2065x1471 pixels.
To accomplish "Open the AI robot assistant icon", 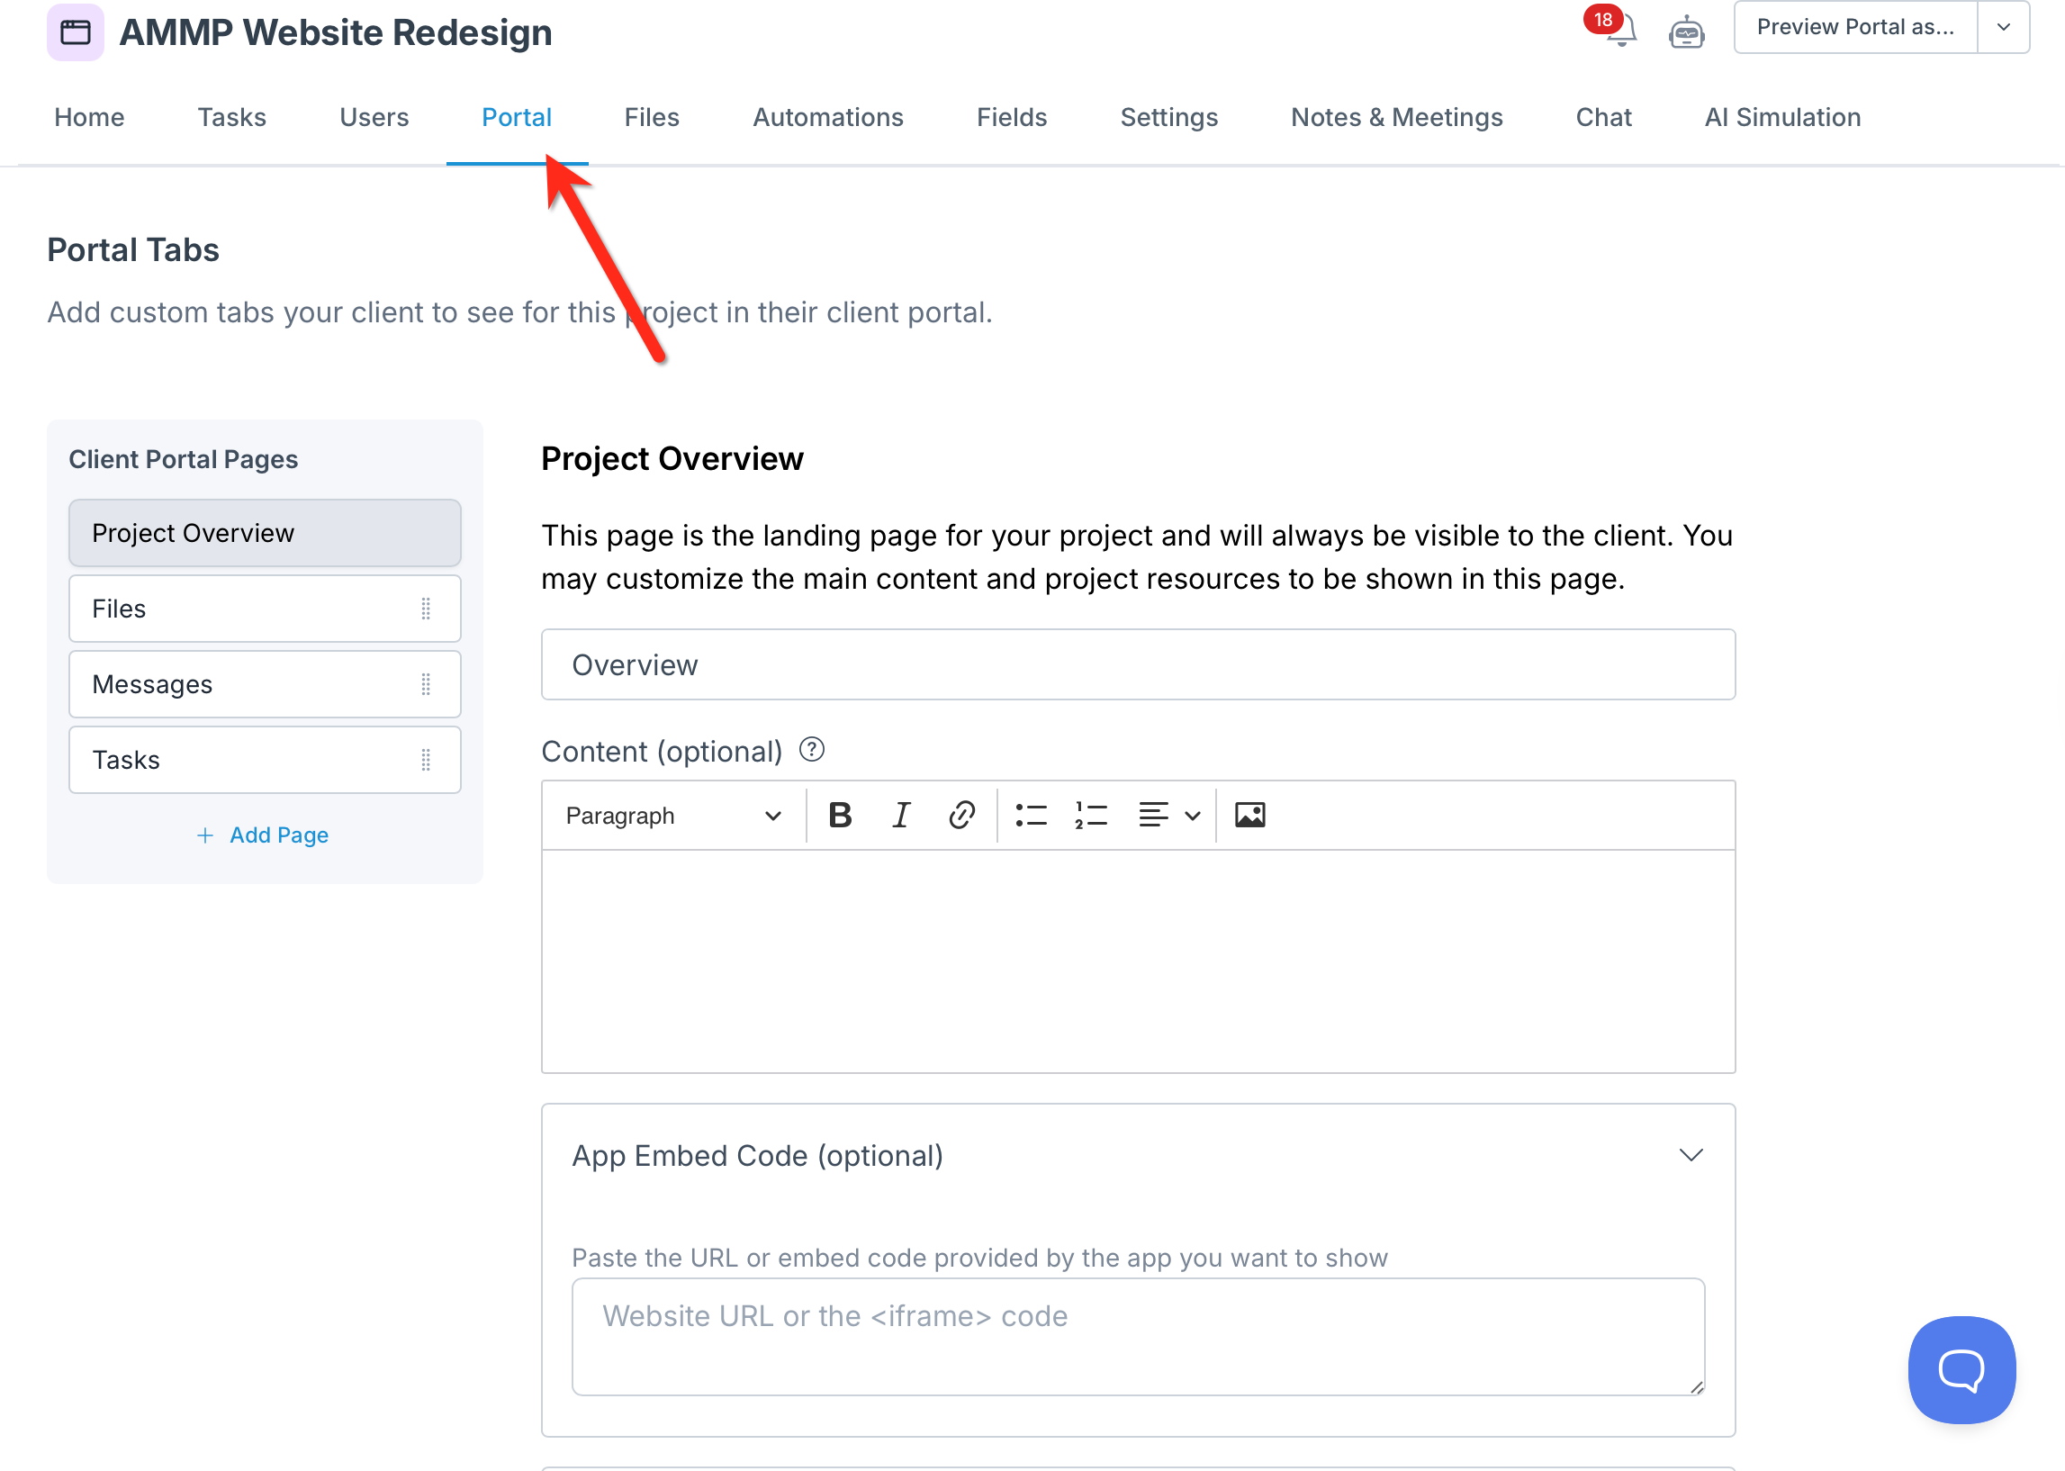I will 1685,32.
